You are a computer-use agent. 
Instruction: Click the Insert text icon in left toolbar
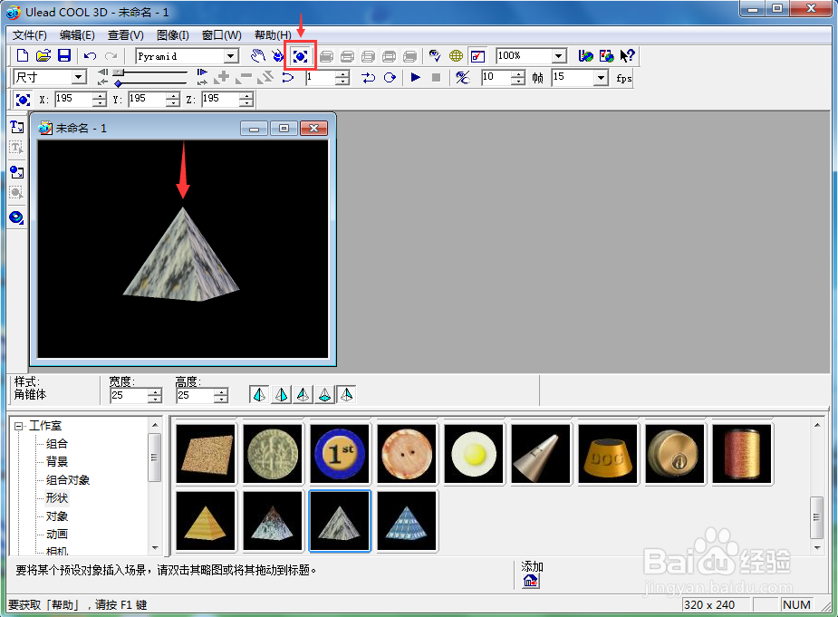16,127
